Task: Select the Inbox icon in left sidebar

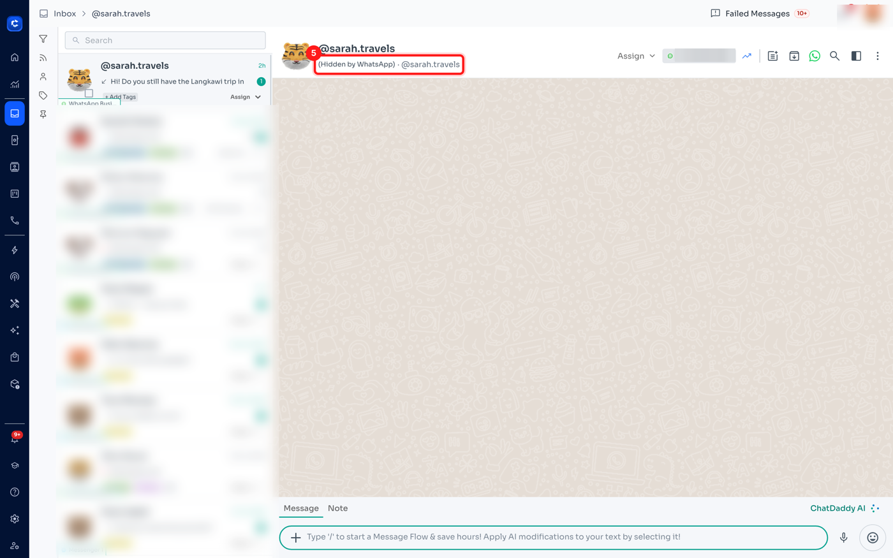Action: click(15, 114)
